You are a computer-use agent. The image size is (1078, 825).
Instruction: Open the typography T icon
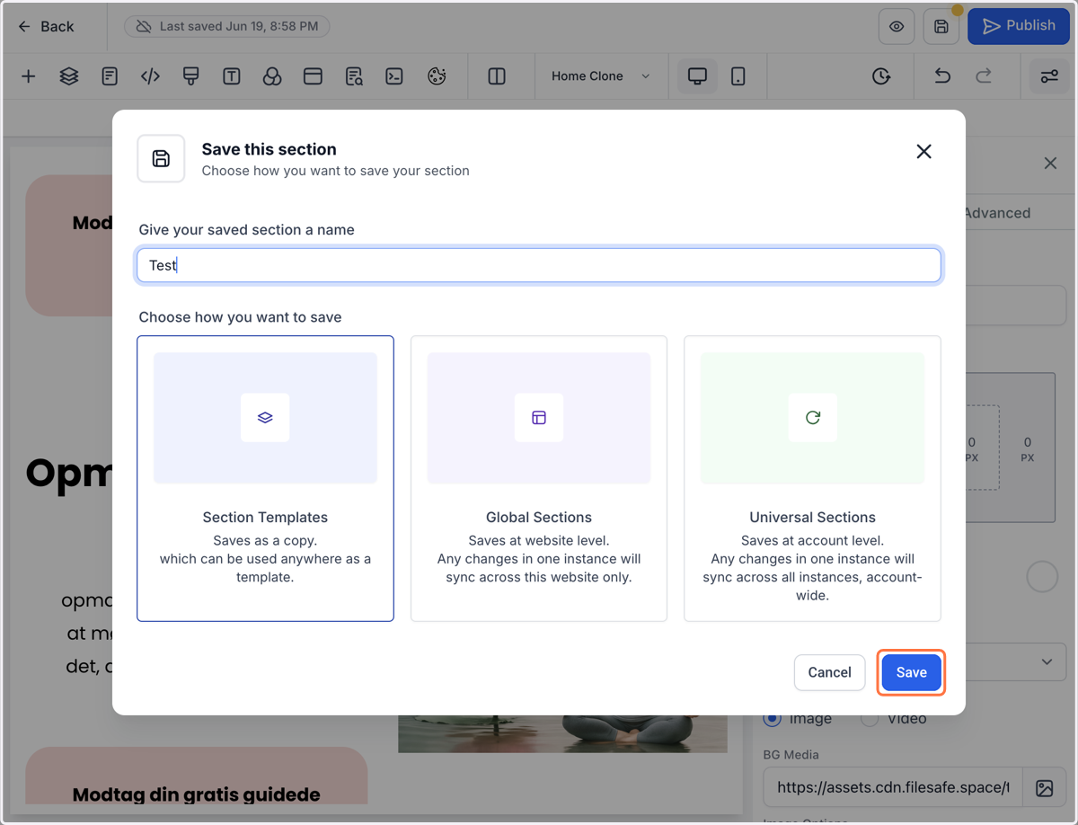(232, 76)
